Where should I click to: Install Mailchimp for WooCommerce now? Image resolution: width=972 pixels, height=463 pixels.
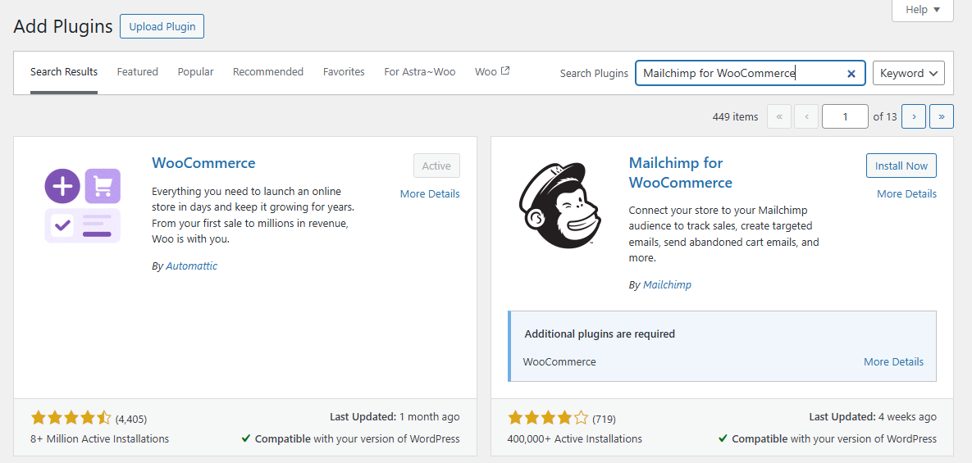click(901, 166)
